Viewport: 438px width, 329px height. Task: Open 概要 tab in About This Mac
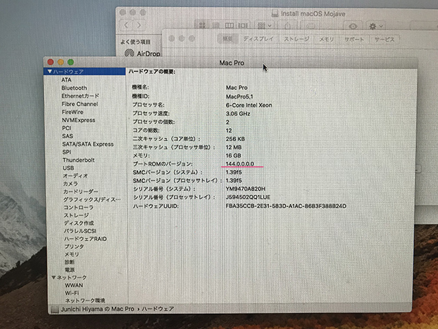(228, 39)
